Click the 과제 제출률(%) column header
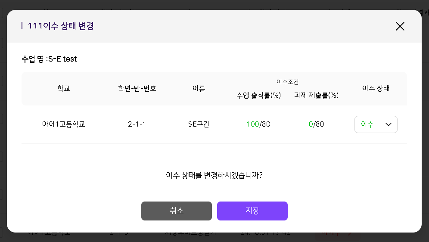The image size is (429, 242). (x=316, y=96)
